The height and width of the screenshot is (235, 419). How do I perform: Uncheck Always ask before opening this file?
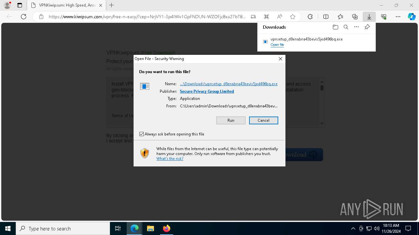click(141, 134)
